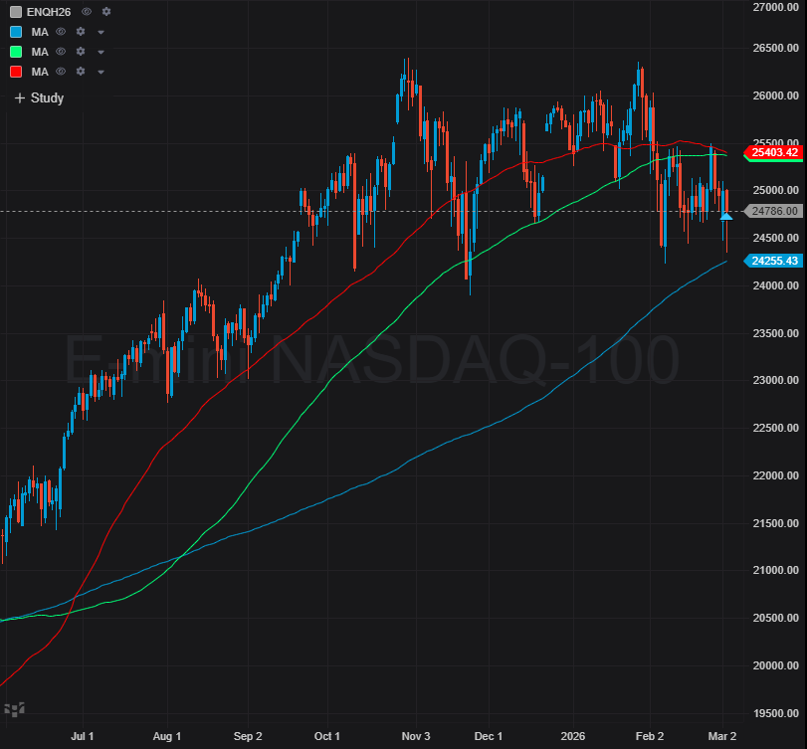Click the green MA color swatch
Image resolution: width=807 pixels, height=749 pixels.
click(16, 51)
